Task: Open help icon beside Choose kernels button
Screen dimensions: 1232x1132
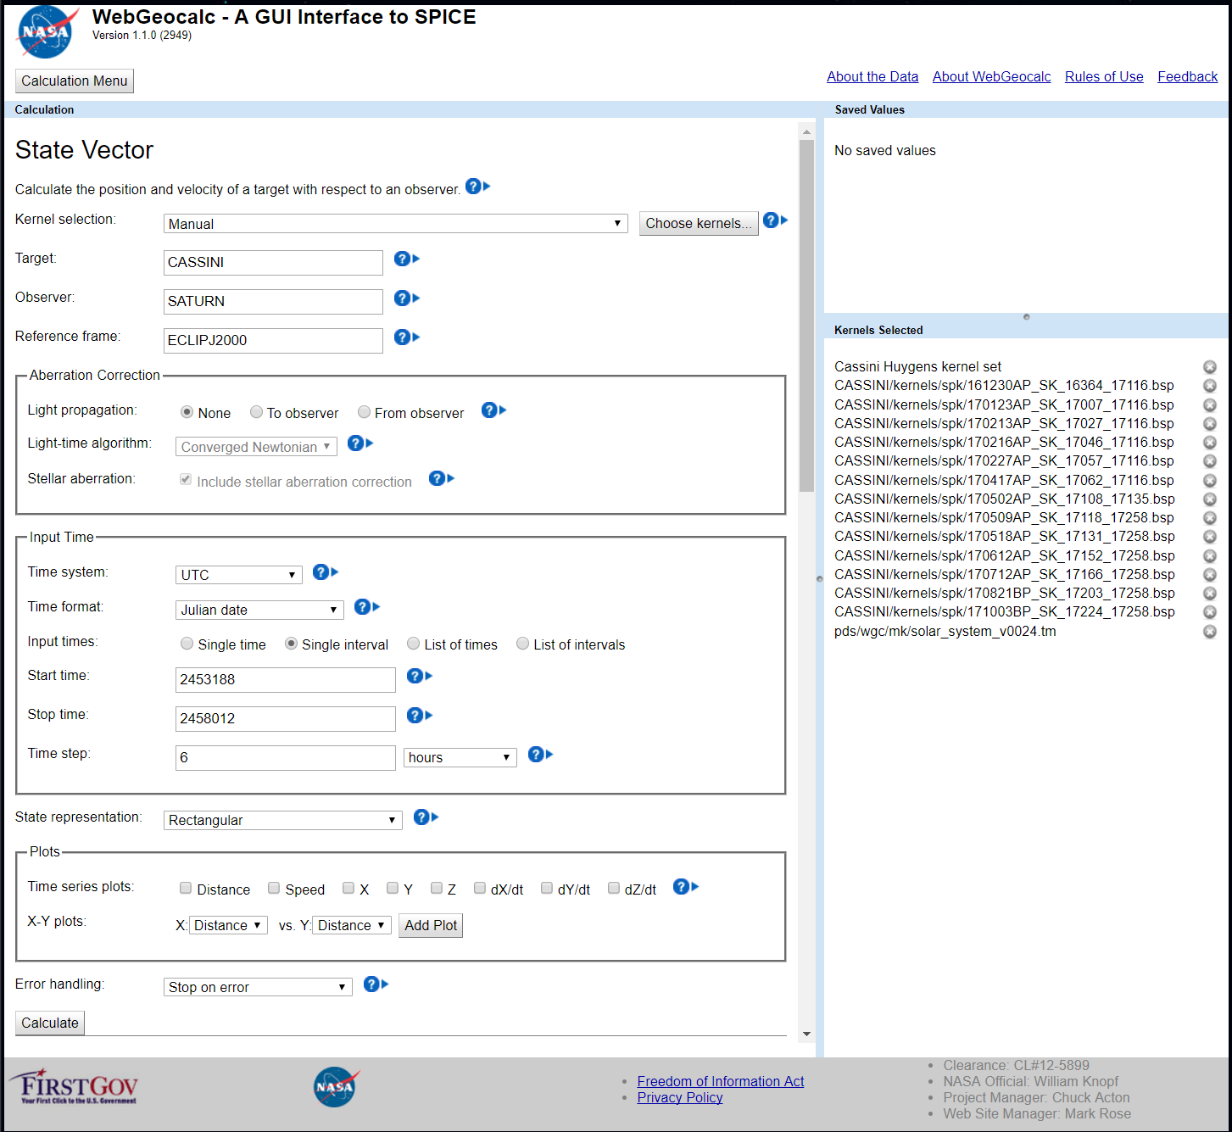Action: (x=775, y=220)
